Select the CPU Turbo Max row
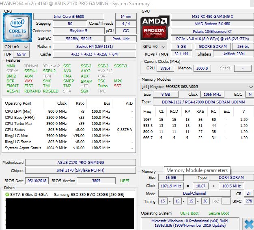254x230 pixels. 69,124
